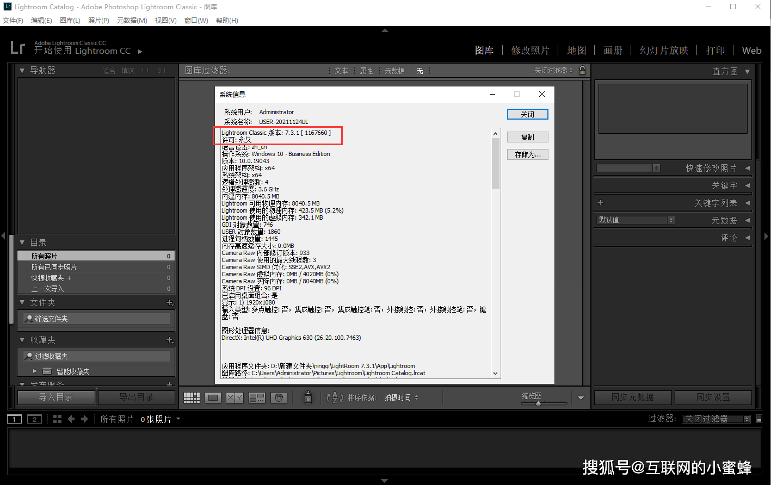Open the File menu
Image resolution: width=771 pixels, height=485 pixels.
point(13,20)
